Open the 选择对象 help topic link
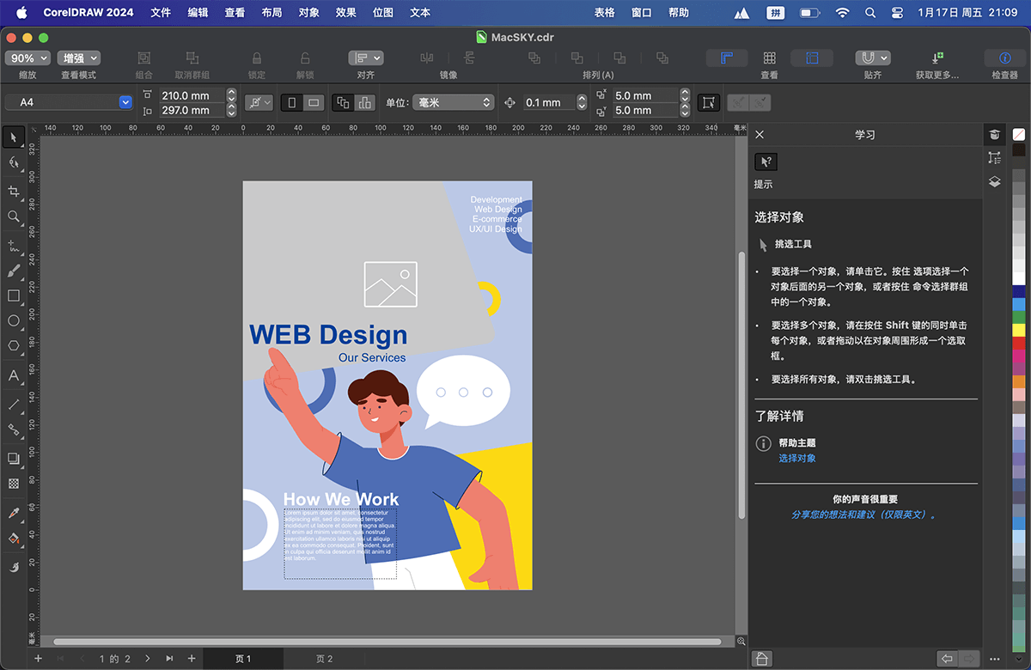The height and width of the screenshot is (670, 1031). pos(797,459)
